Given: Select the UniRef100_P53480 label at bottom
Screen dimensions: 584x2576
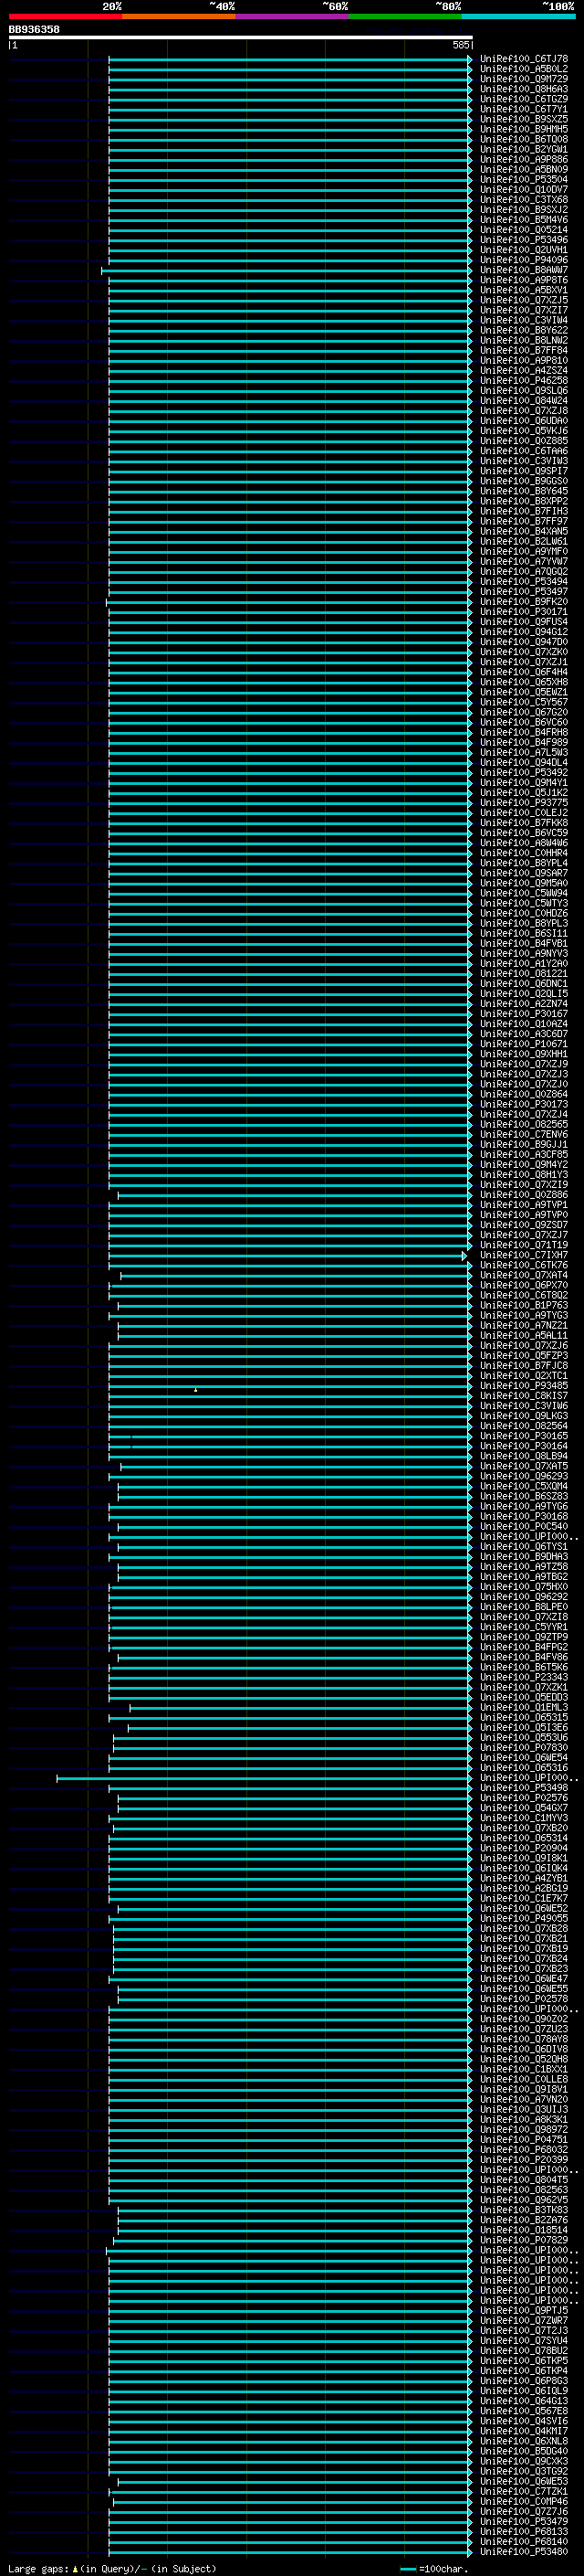Looking at the screenshot, I should tap(524, 2552).
